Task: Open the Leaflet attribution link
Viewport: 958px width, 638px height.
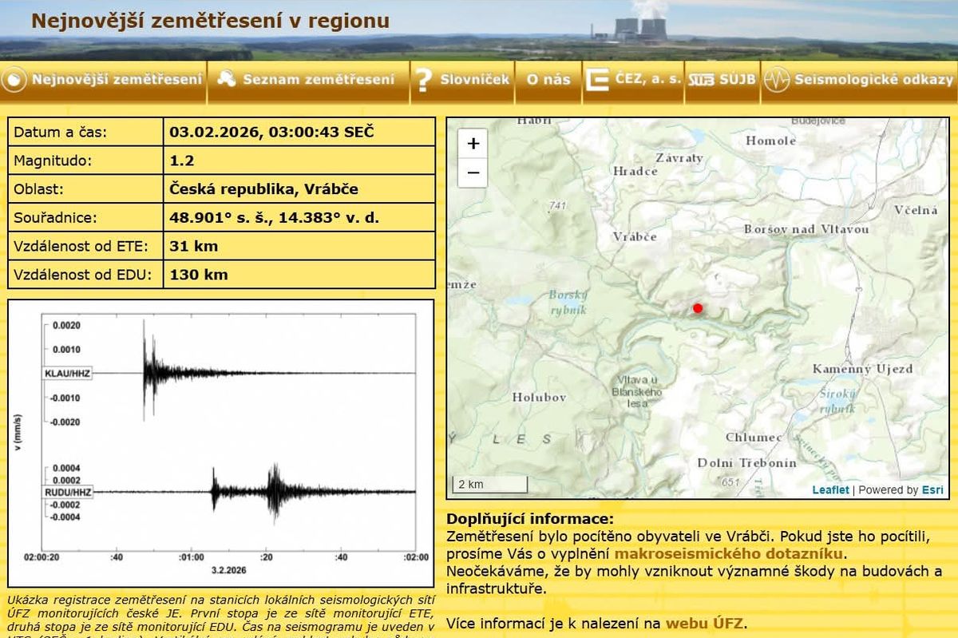Action: (x=830, y=490)
